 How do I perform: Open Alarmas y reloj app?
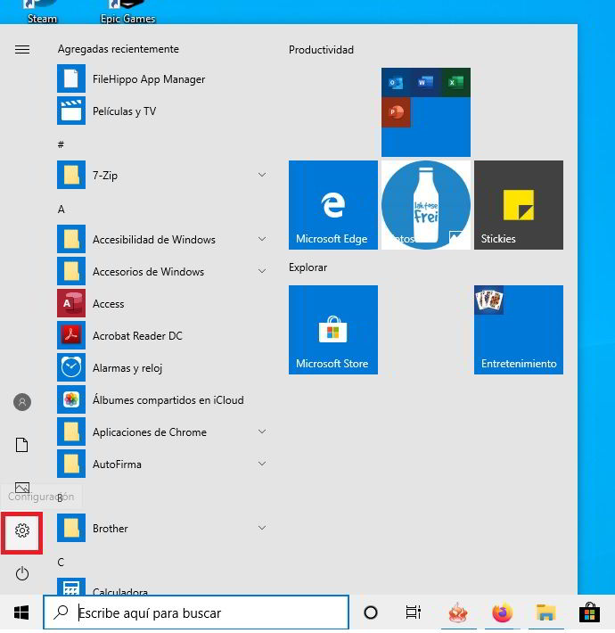coord(127,368)
